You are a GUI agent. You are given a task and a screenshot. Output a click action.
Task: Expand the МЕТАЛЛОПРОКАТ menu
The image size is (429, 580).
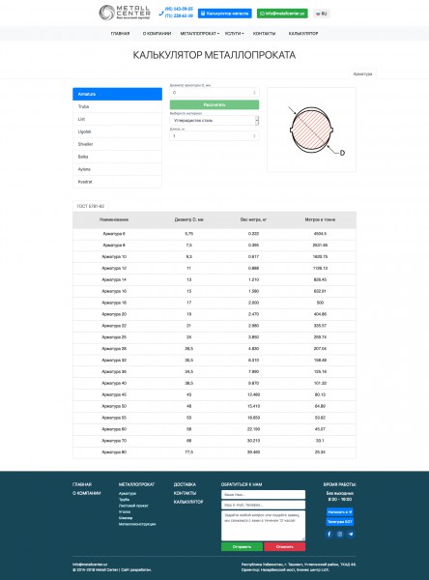coord(200,34)
